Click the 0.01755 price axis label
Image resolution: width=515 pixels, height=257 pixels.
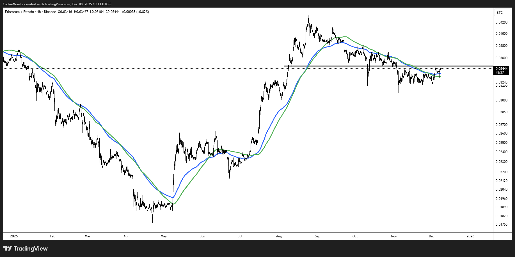coord(501,224)
